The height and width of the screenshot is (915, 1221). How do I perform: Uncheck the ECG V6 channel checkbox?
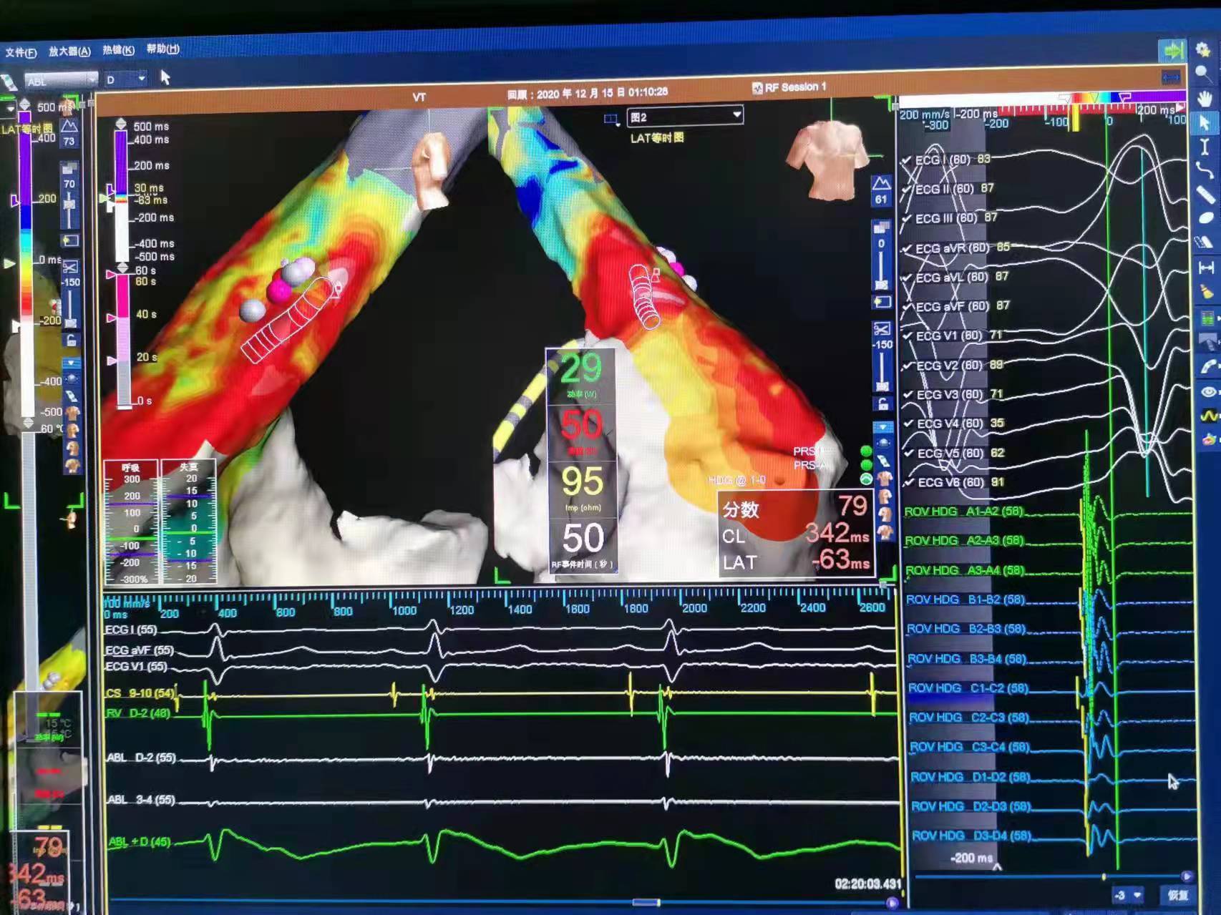(x=909, y=483)
